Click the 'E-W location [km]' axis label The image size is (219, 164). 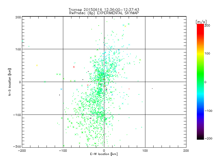[x=104, y=154]
